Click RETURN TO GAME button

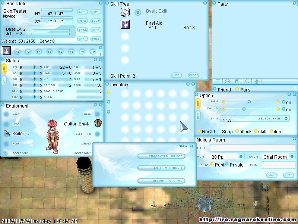tap(161, 181)
